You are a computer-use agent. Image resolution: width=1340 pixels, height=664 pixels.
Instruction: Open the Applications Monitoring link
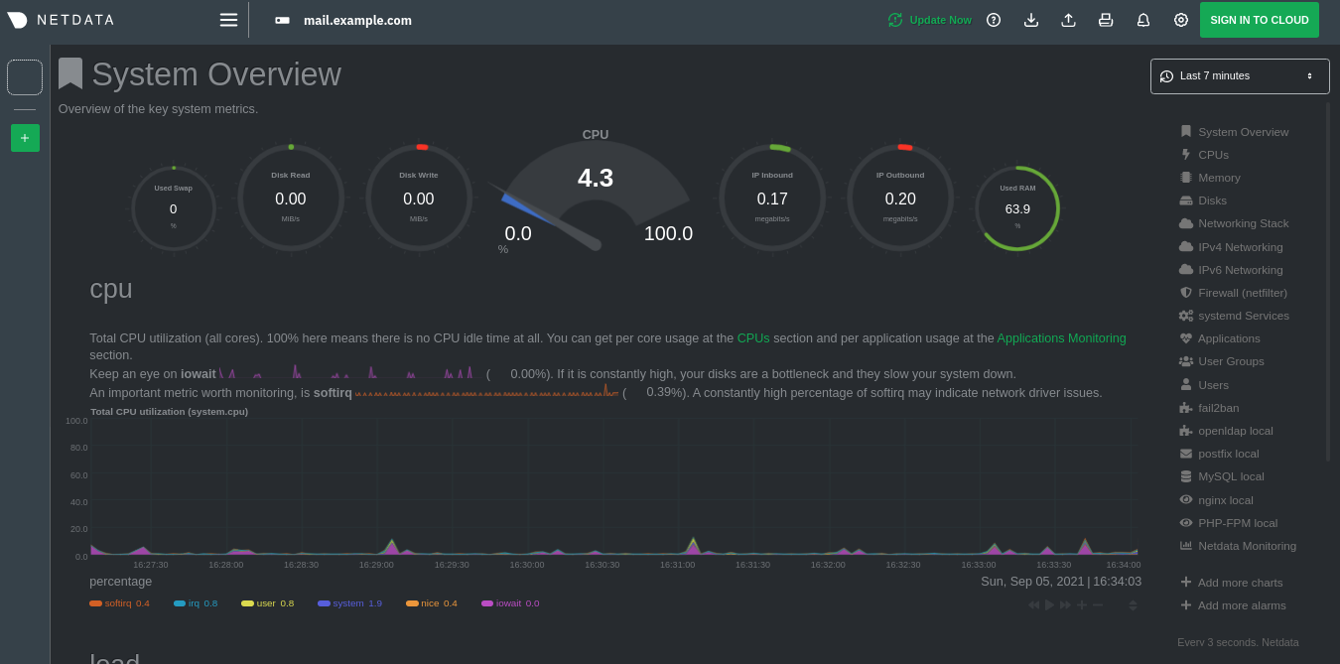[1061, 338]
